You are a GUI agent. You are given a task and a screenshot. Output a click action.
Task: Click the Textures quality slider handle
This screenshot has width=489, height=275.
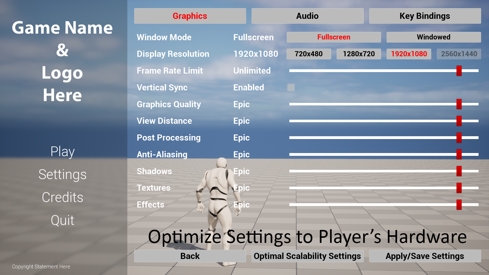(x=459, y=188)
